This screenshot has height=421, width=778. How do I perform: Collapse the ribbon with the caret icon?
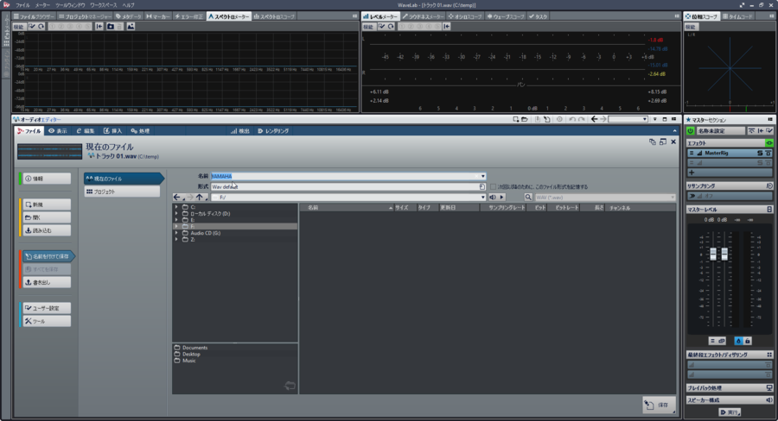[x=674, y=131]
